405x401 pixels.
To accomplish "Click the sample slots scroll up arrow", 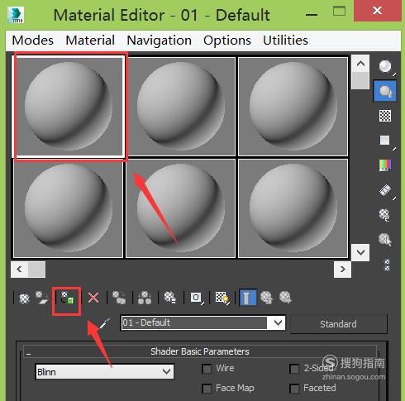I will pyautogui.click(x=360, y=64).
